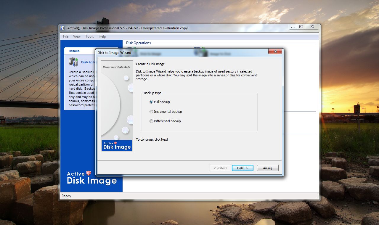
Task: Choose the Incremental backup option
Action: tap(166, 112)
